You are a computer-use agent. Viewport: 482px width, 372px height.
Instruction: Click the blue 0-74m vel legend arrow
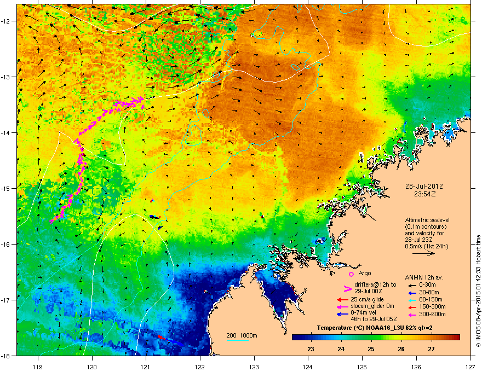pyautogui.click(x=342, y=314)
